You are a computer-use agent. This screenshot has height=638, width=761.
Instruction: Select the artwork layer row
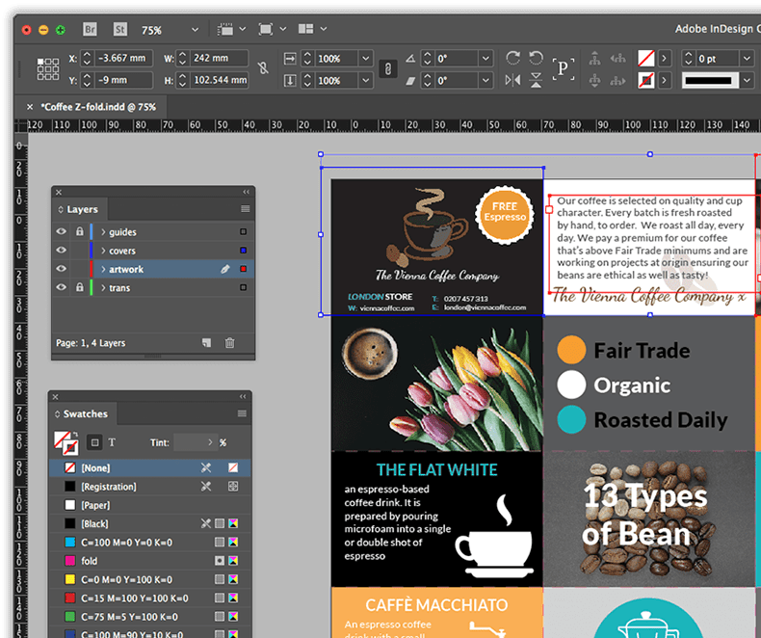pos(153,269)
